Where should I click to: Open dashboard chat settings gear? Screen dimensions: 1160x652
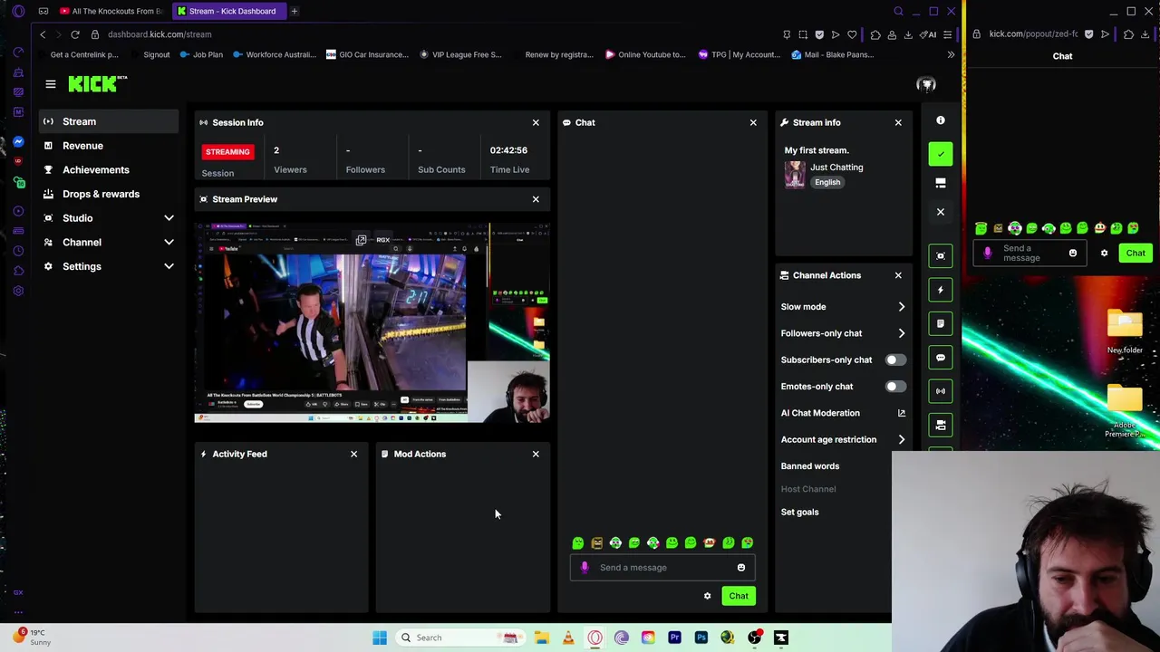tap(708, 596)
